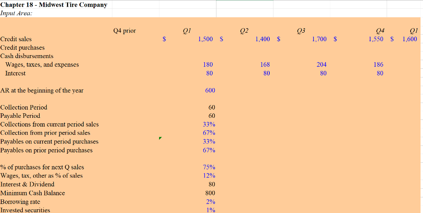Viewport: 423px width, 213px height.
Task: Click 'Collection from prior period sales' label
Action: tap(45, 133)
